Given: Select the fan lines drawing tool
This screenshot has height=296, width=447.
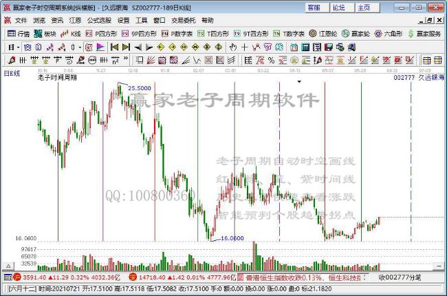Looking at the screenshot, I should (151, 60).
